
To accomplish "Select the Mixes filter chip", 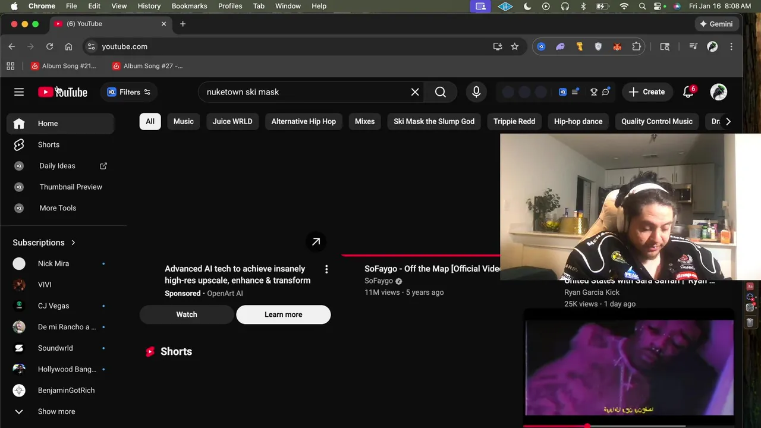I will [x=365, y=121].
